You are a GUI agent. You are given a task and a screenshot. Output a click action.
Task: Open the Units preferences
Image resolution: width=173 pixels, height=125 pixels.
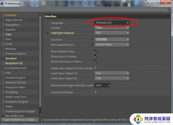[9, 44]
